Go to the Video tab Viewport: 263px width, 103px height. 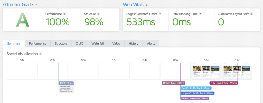click(116, 43)
